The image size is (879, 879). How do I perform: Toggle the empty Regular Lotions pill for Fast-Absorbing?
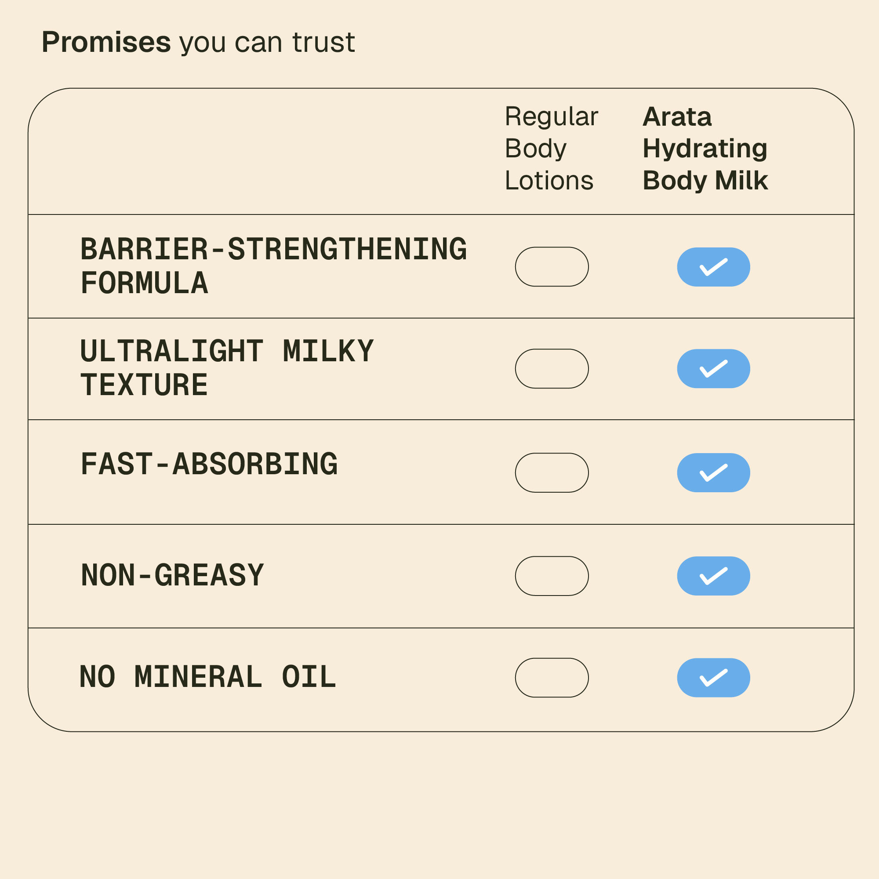[552, 473]
